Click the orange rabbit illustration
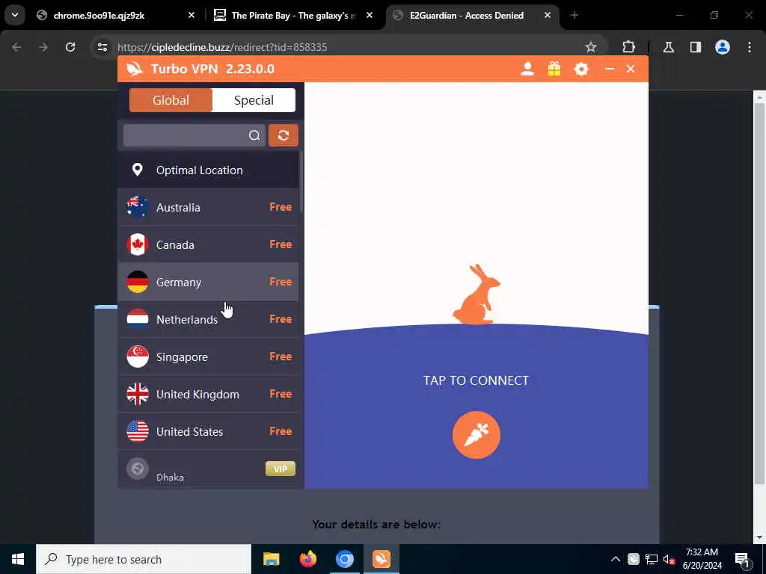The image size is (766, 574). 477,294
